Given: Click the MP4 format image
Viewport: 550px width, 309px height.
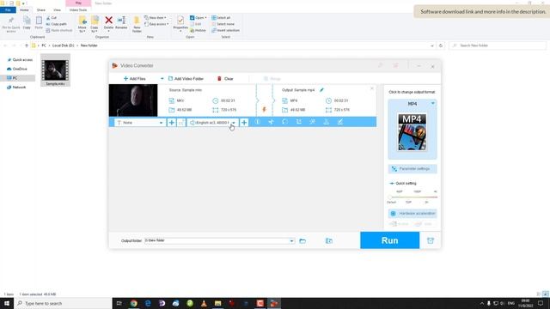Looking at the screenshot, I should click(412, 132).
